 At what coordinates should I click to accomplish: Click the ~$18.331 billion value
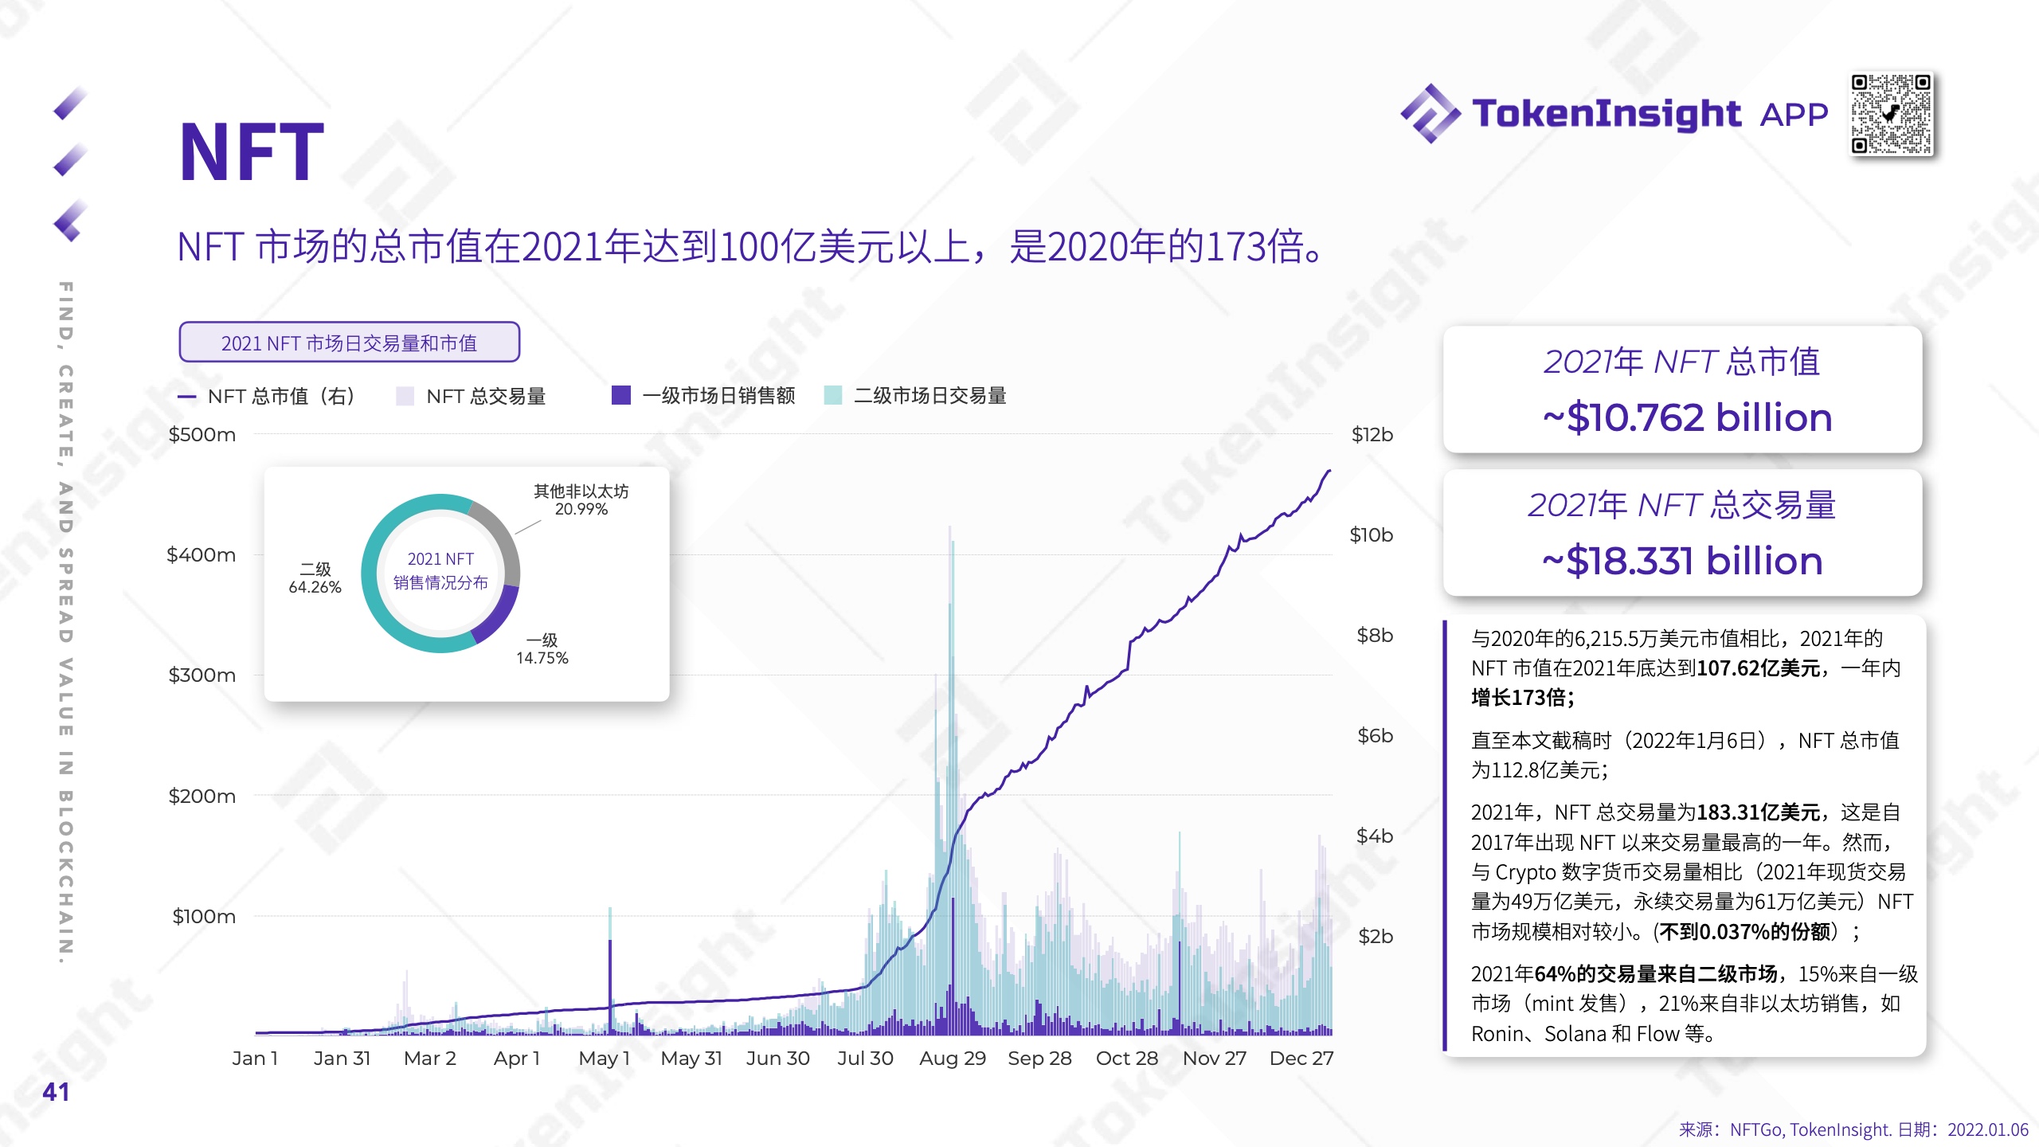click(x=1682, y=562)
